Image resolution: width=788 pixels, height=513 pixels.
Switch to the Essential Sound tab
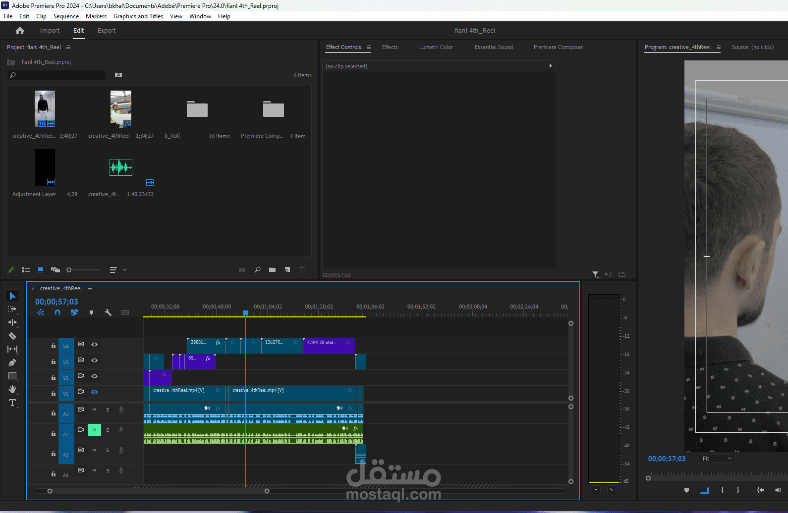point(494,47)
